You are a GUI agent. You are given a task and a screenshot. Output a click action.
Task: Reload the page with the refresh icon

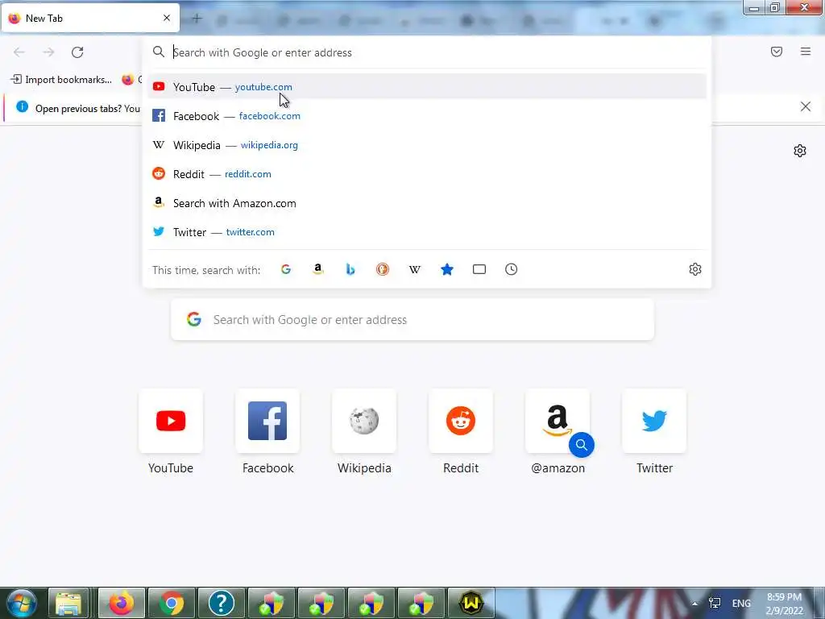click(x=77, y=52)
